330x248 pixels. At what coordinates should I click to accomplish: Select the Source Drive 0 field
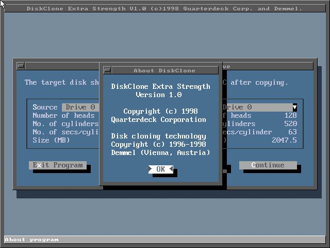[80, 107]
